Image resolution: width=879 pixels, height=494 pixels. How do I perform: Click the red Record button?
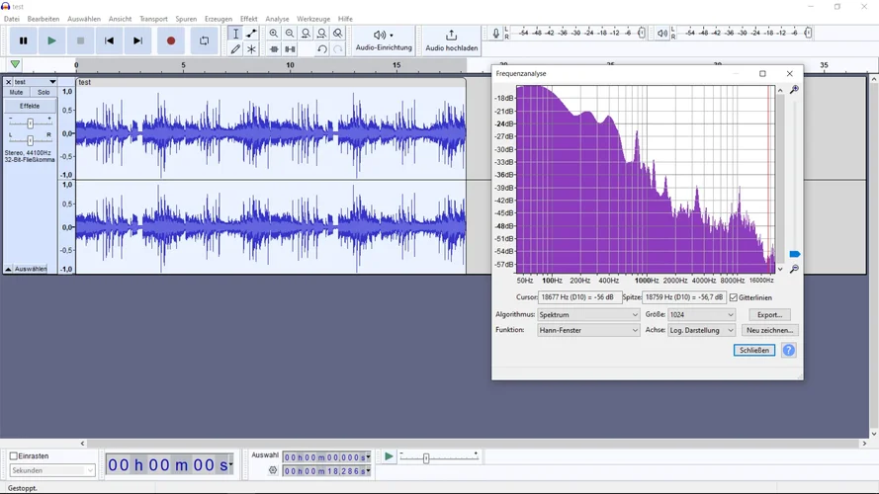pos(171,41)
